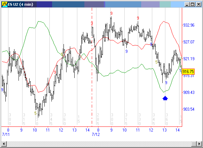203x148 pixels.
Task: Select the dashed vertical session separator line
Action: point(92,67)
